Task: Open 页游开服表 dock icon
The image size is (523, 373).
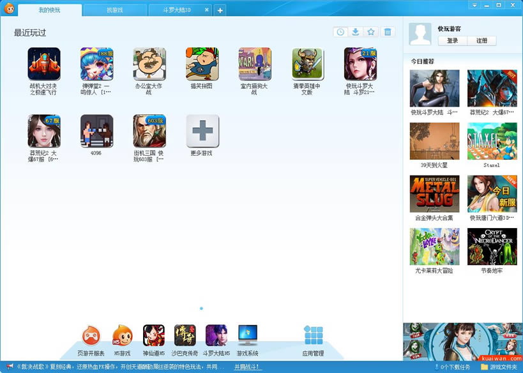Action: coord(91,335)
